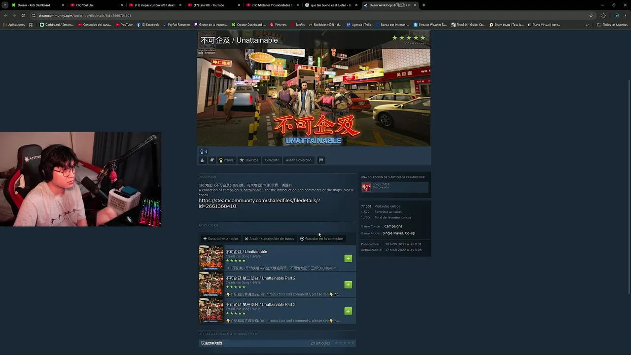Bookmark this page with star icon
631x355 pixels.
[x=591, y=15]
